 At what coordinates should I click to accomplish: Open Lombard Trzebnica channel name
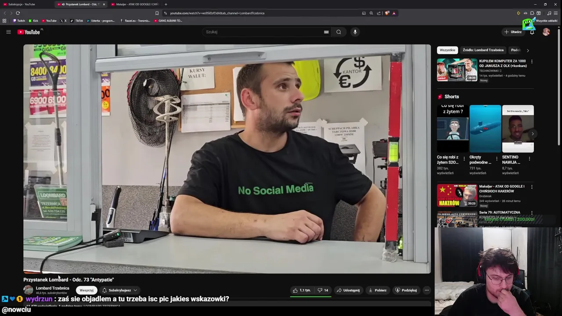tap(52, 288)
